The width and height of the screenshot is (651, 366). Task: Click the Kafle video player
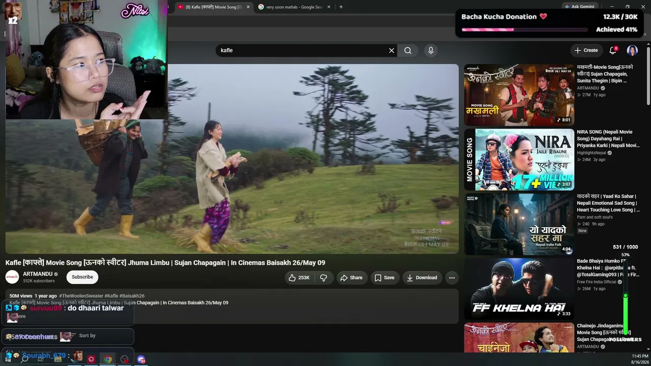(232, 159)
